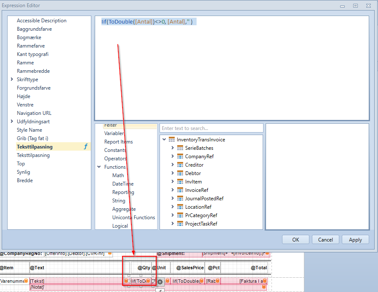Click the InvItem table icon
378x292 pixels.
point(180,182)
